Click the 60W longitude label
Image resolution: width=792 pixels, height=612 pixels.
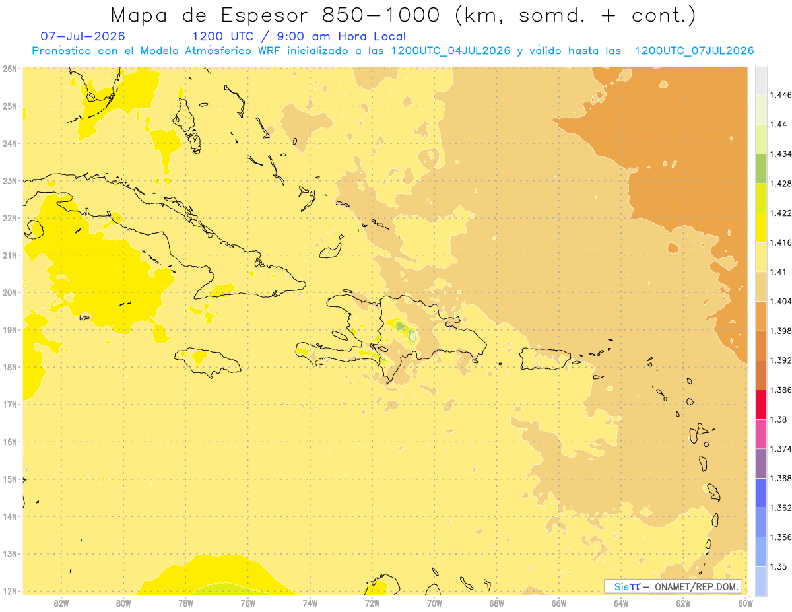tap(745, 603)
